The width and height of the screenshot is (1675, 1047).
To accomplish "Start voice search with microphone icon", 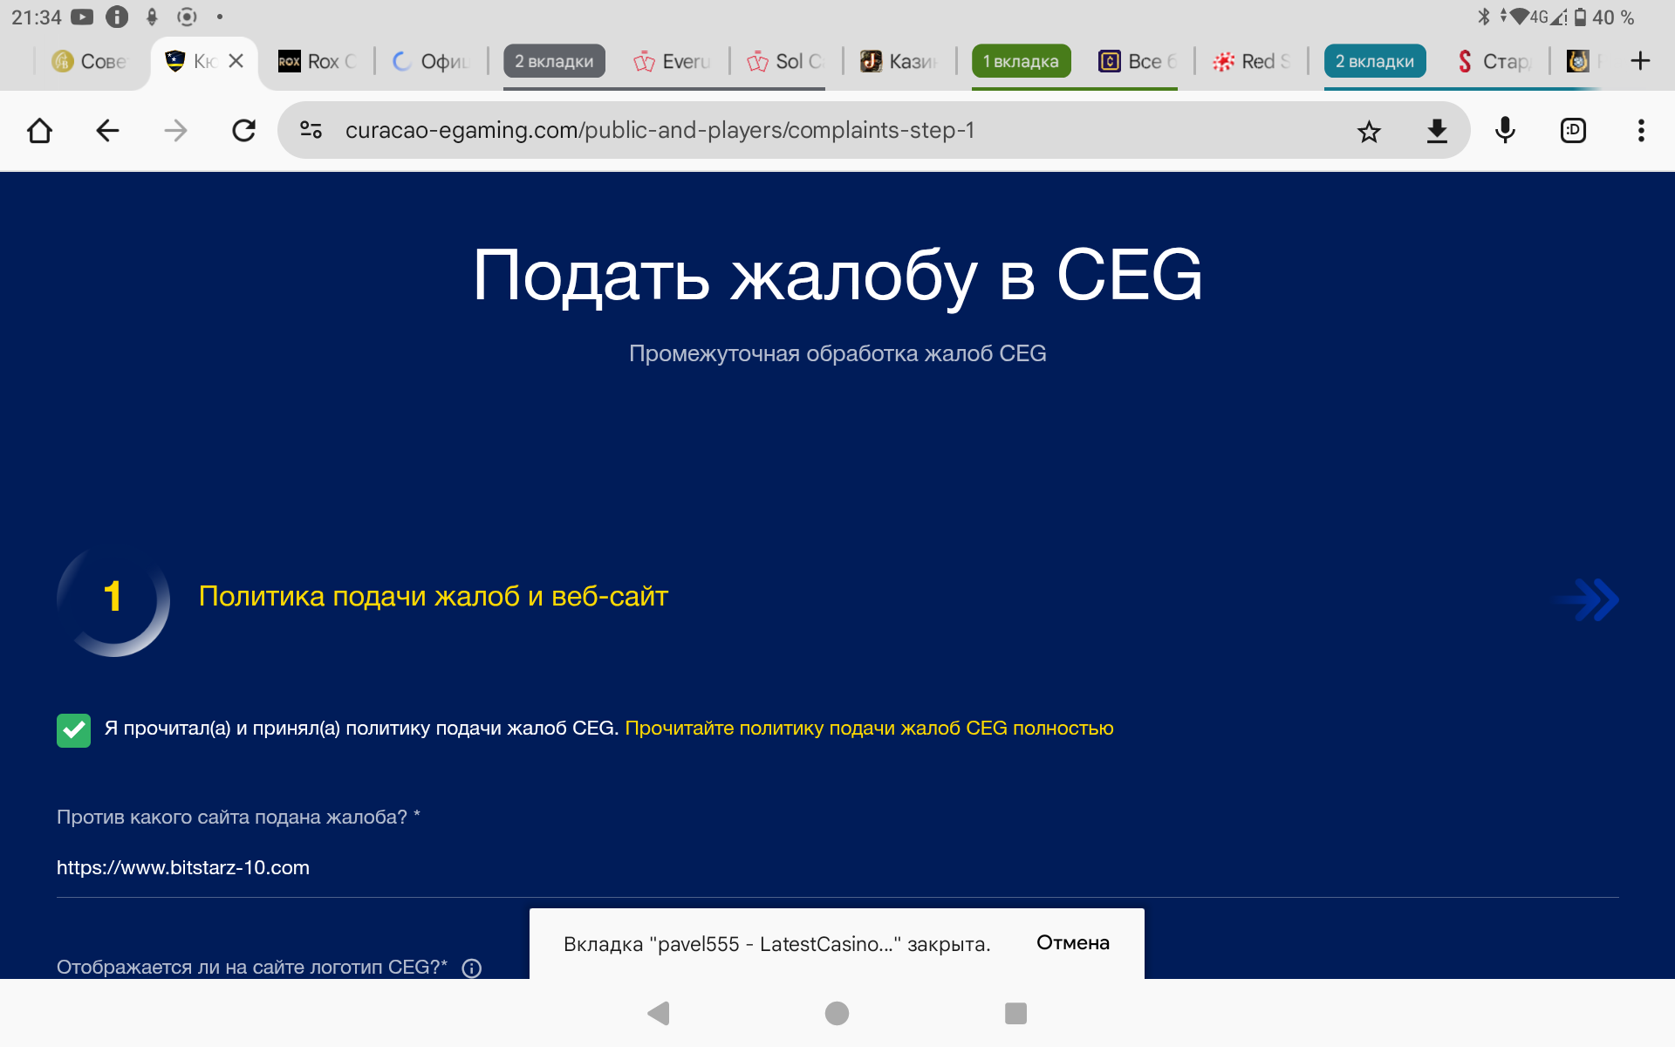I will tap(1505, 131).
